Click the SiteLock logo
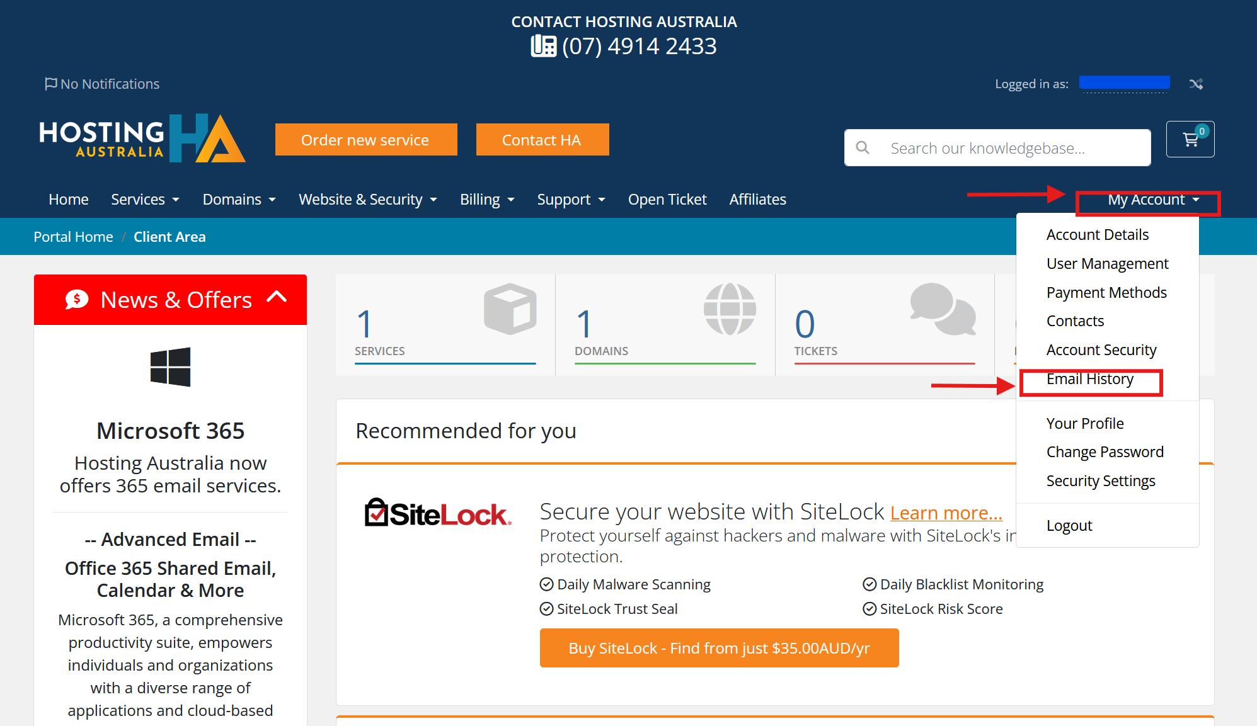This screenshot has height=726, width=1257. (438, 513)
